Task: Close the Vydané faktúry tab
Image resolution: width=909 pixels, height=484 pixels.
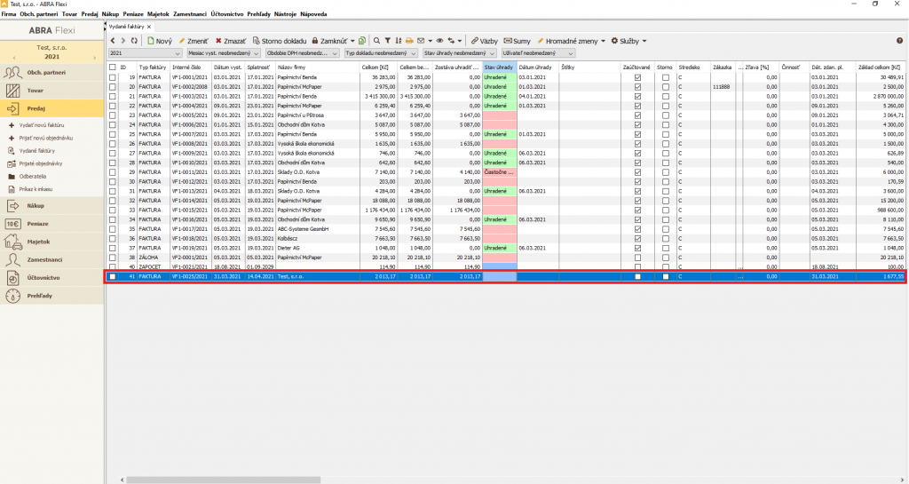Action: (149, 27)
